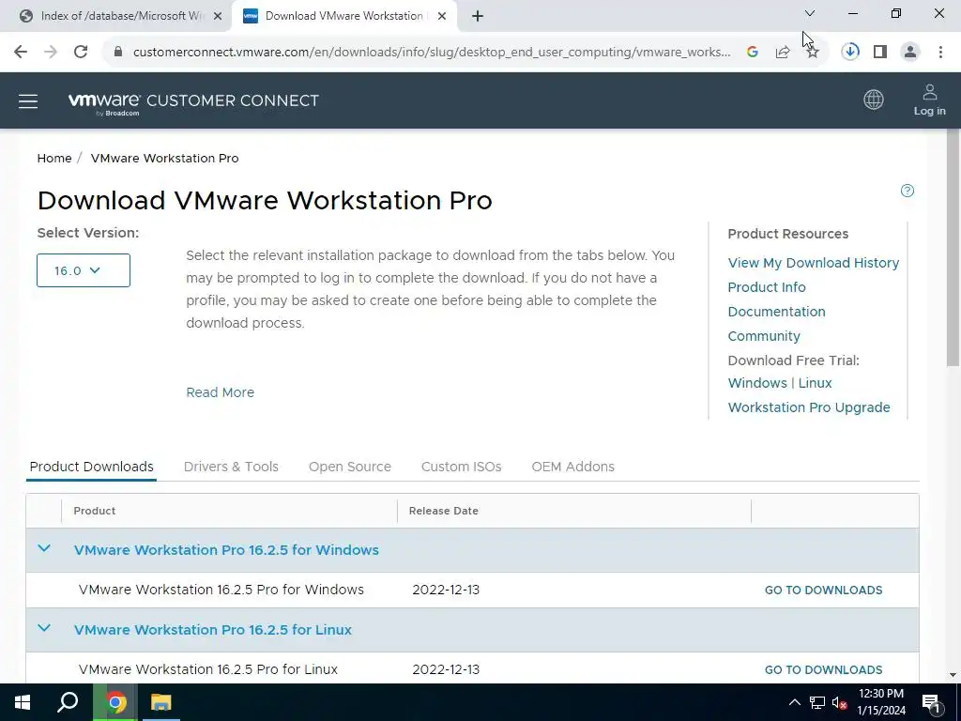Click the Release Date column header
The width and height of the screenshot is (961, 721).
(x=444, y=511)
